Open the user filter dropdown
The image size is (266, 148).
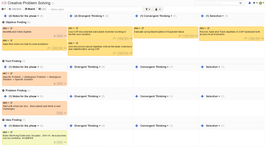[158, 9]
